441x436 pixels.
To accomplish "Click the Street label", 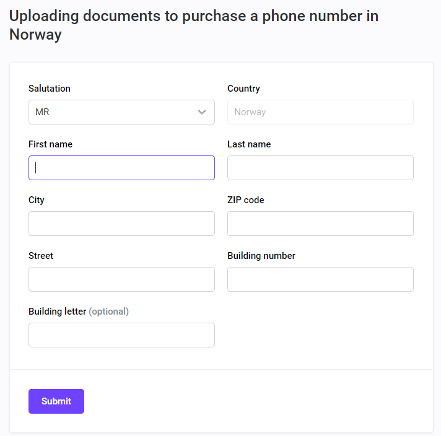I will click(x=41, y=255).
